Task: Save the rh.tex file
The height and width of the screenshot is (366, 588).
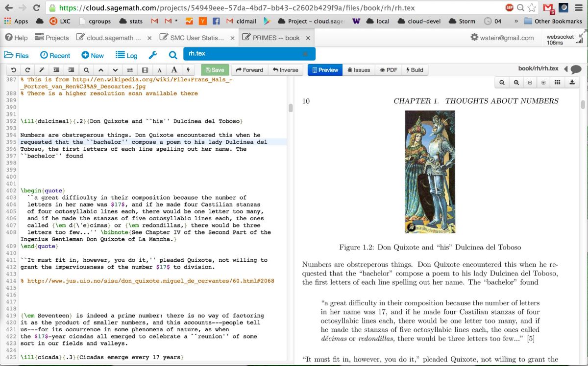Action: pyautogui.click(x=215, y=70)
